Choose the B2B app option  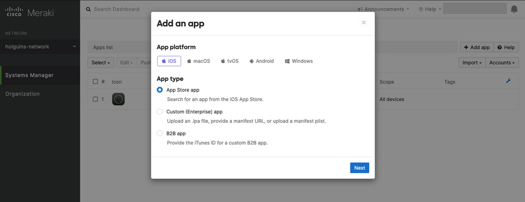(160, 134)
